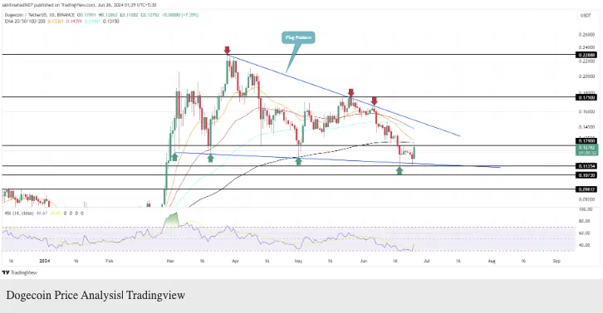This screenshot has height=314, width=603.
Task: Click the 80.00 value on RSI scale
Action: pyautogui.click(x=586, y=221)
